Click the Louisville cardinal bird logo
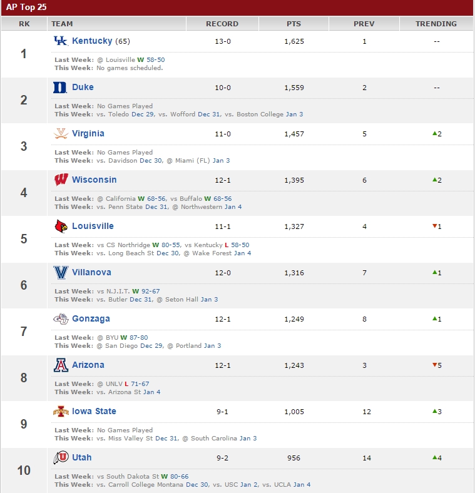 (61, 226)
